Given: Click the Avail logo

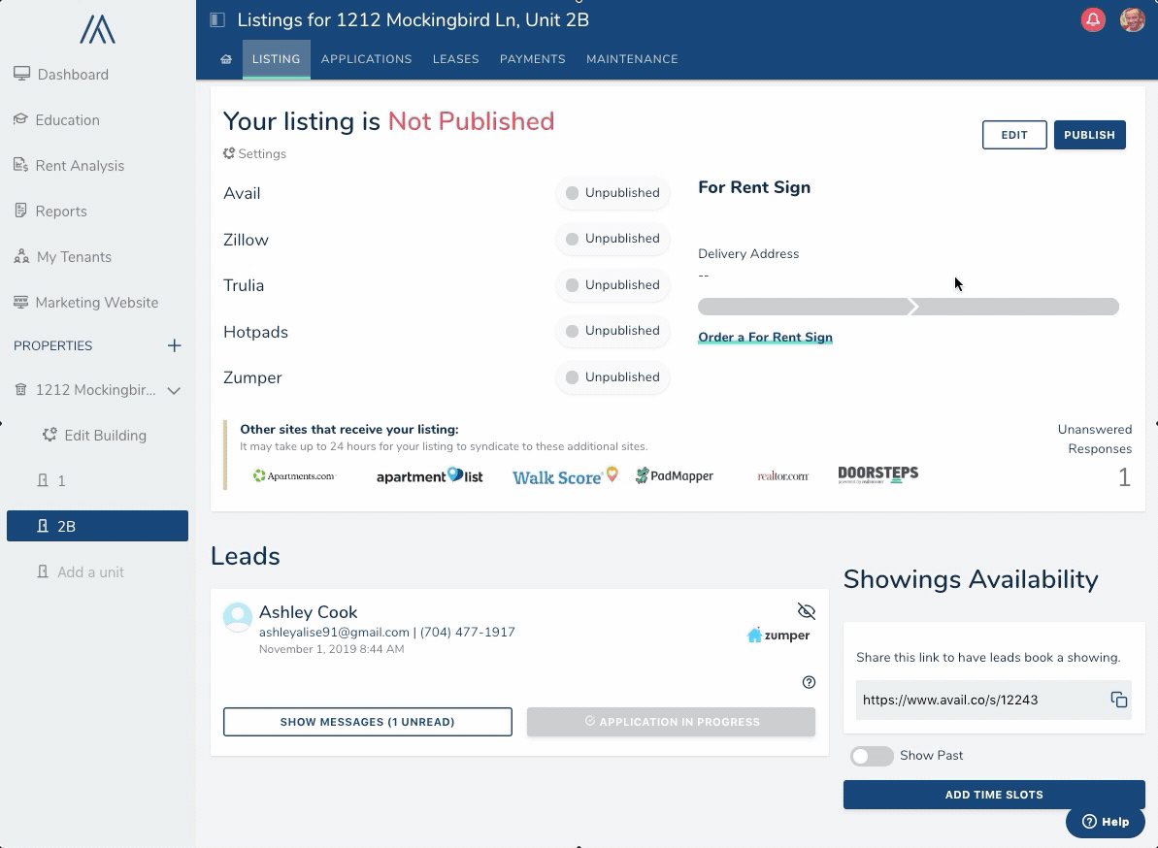Looking at the screenshot, I should click(97, 30).
